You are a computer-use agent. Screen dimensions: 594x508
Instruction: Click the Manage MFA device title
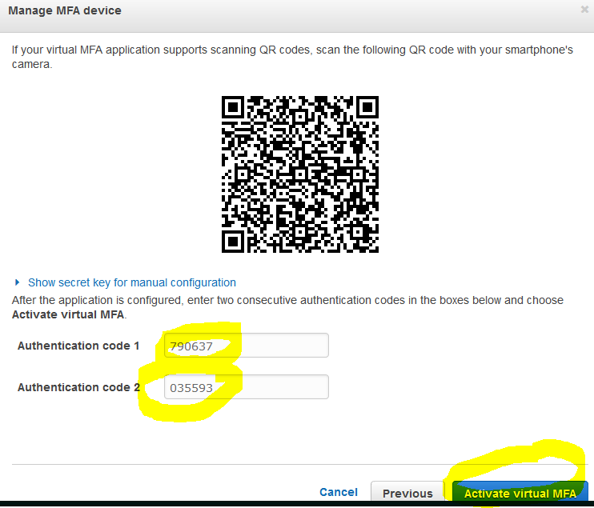[x=65, y=10]
